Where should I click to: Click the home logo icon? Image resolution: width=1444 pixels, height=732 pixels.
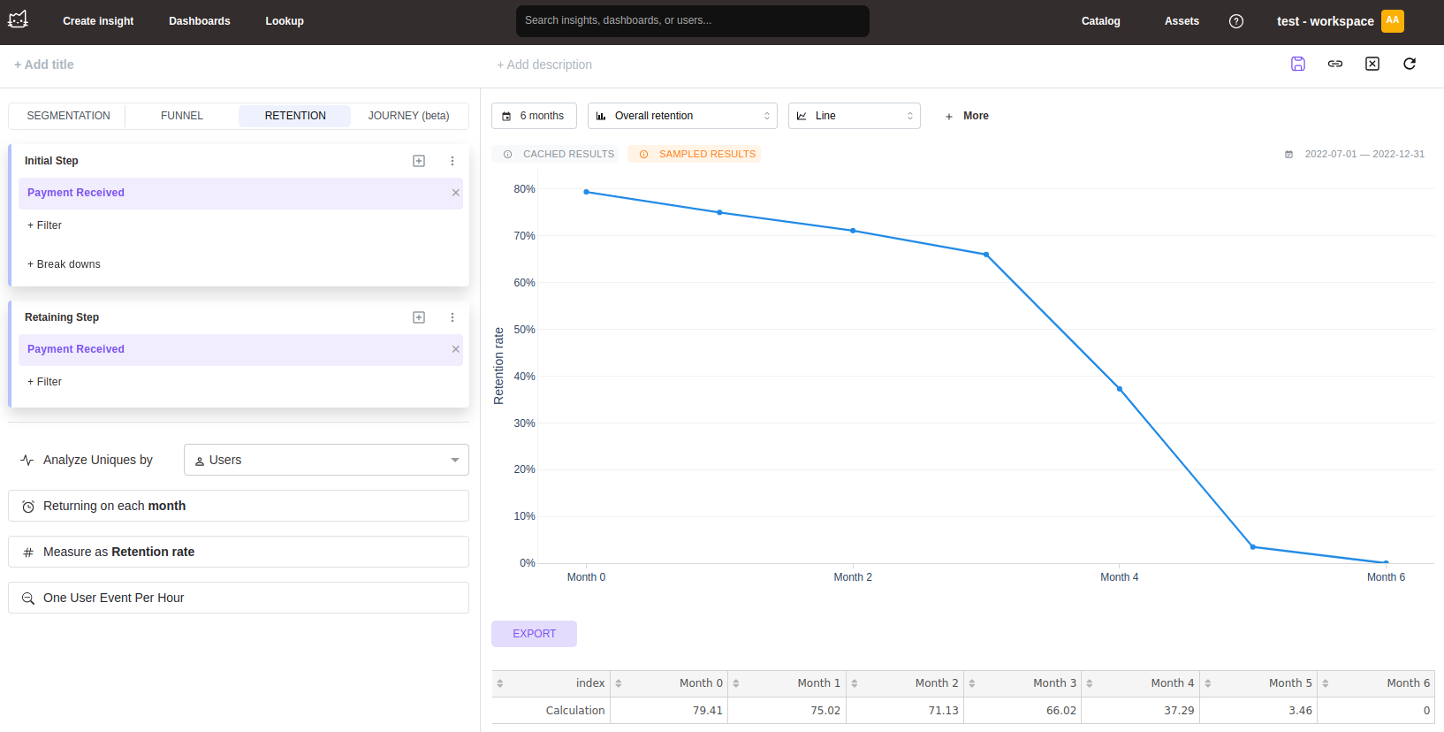(18, 19)
